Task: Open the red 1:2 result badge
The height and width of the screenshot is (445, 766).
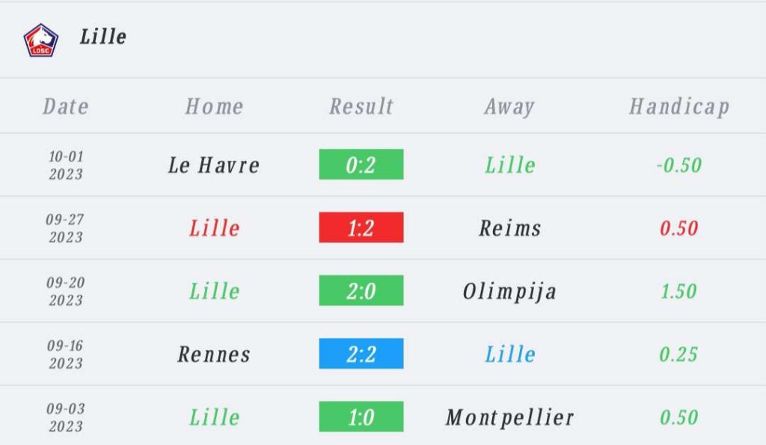Action: [361, 227]
